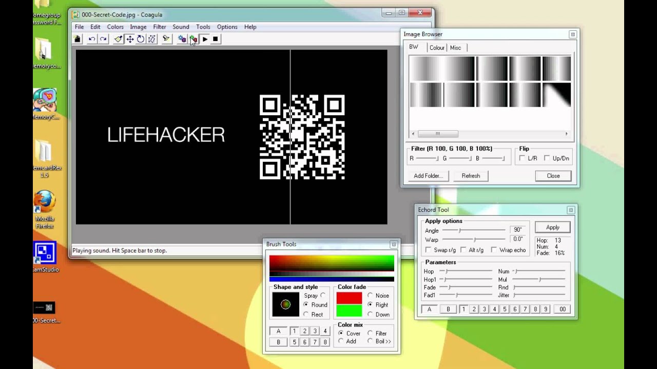The height and width of the screenshot is (369, 657).
Task: Open the Colors menu
Action: point(115,27)
